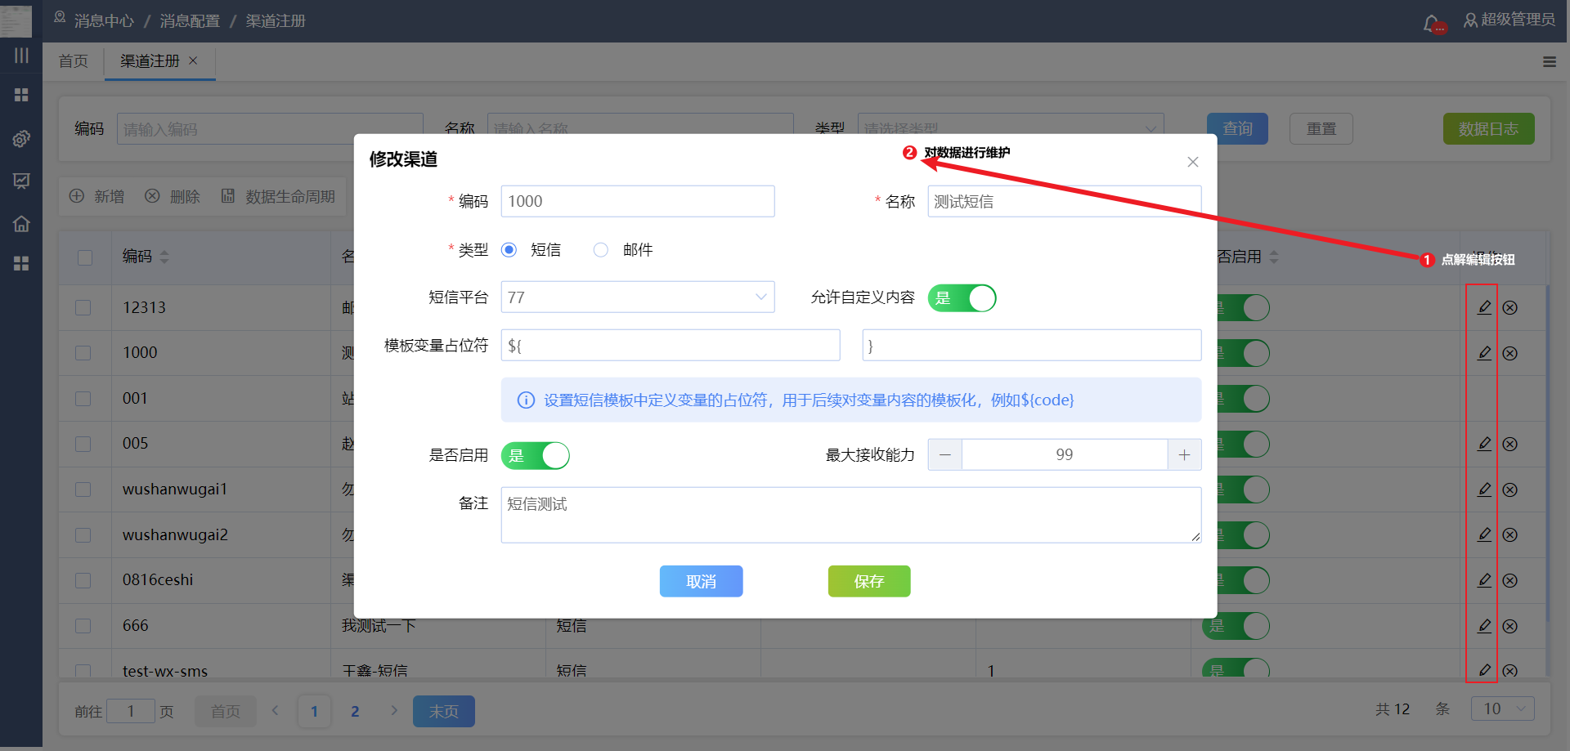Open the page size dropdown showing 10
The height and width of the screenshot is (751, 1570).
pyautogui.click(x=1503, y=709)
